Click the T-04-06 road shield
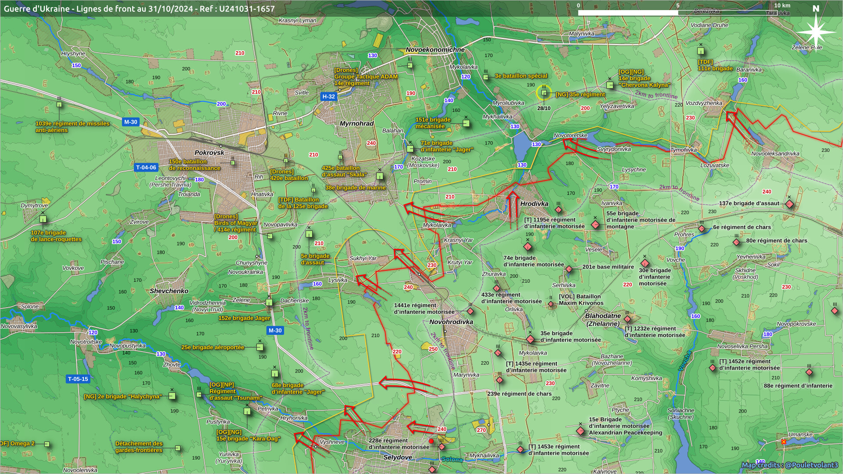 146,167
